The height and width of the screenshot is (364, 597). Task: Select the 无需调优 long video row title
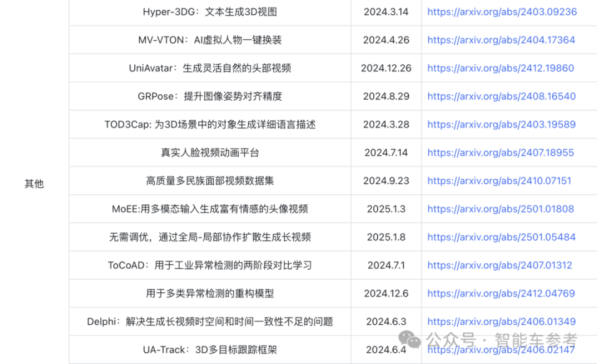(x=210, y=237)
